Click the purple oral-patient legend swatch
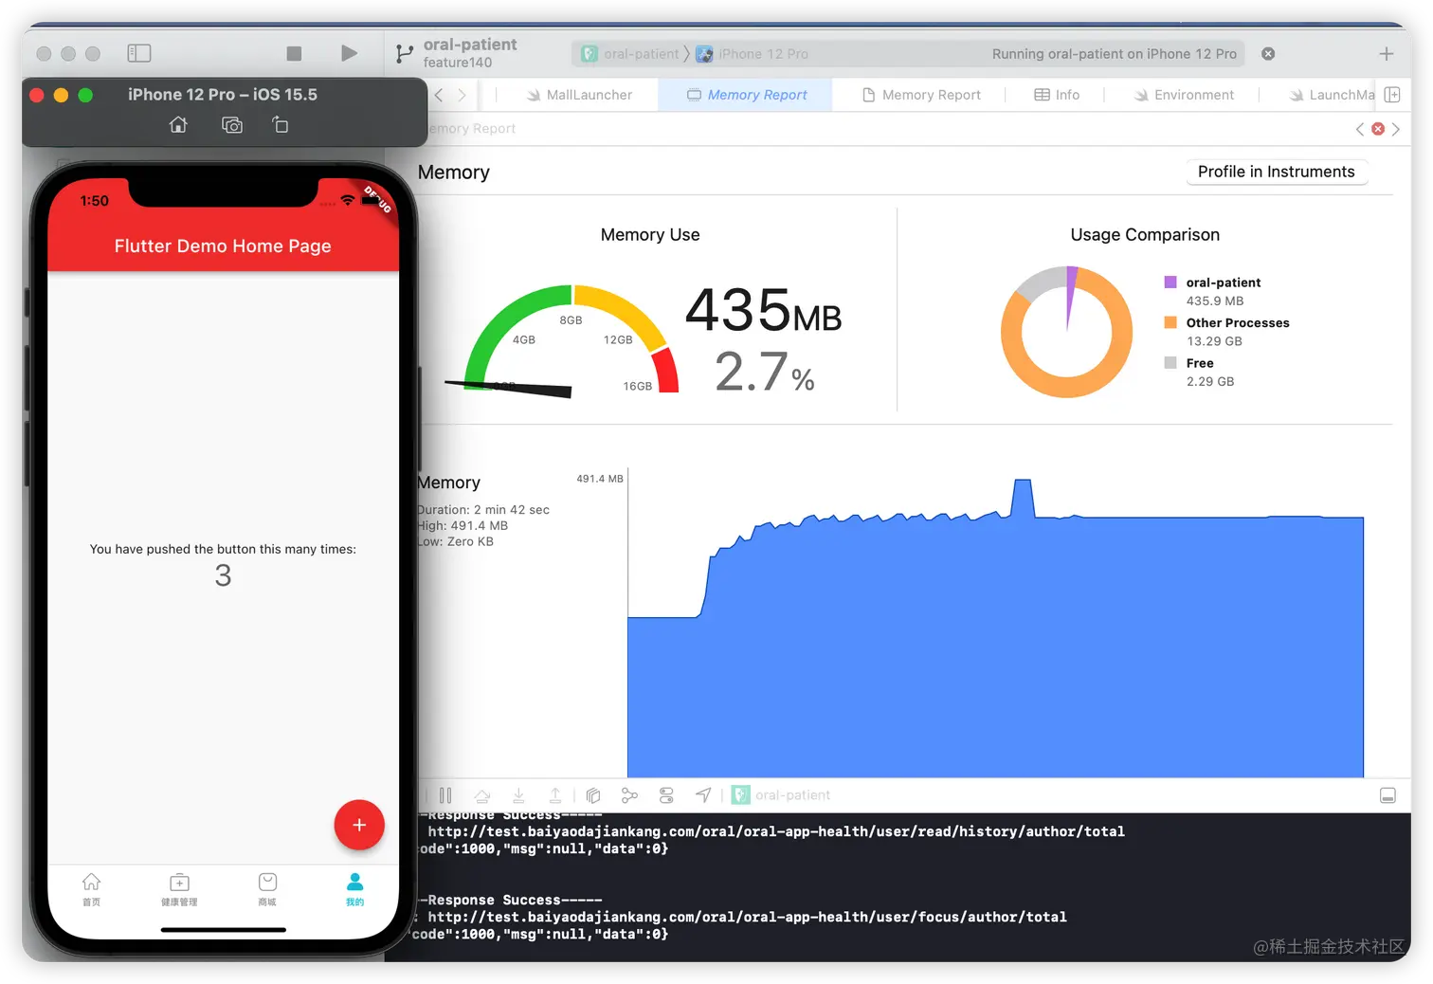This screenshot has width=1433, height=984. pos(1170,282)
